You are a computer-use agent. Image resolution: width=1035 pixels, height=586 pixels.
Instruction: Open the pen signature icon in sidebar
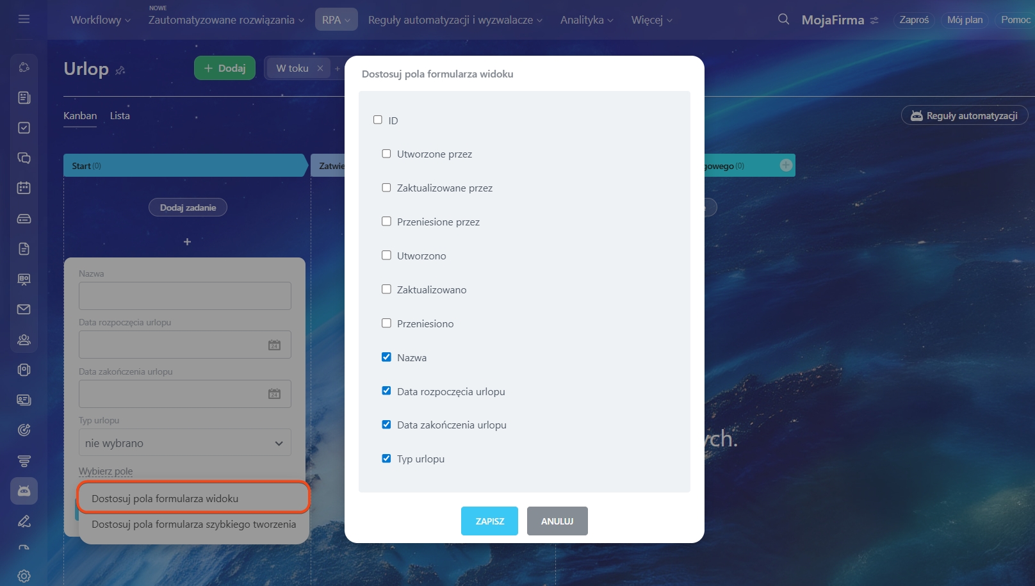click(x=24, y=521)
